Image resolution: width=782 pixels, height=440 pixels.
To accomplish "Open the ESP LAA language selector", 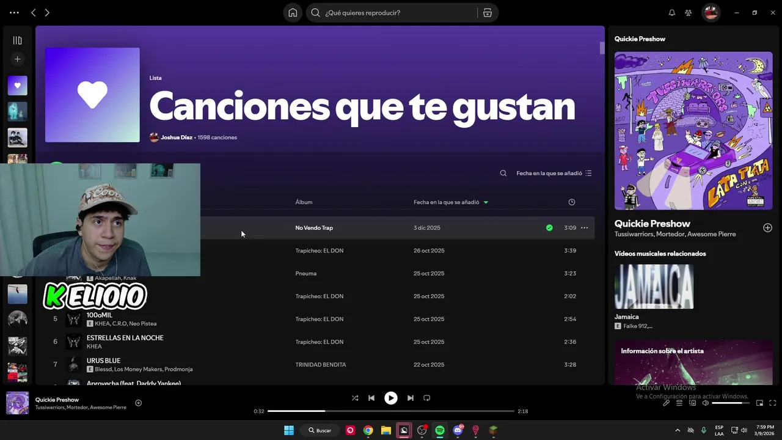I will 719,430.
